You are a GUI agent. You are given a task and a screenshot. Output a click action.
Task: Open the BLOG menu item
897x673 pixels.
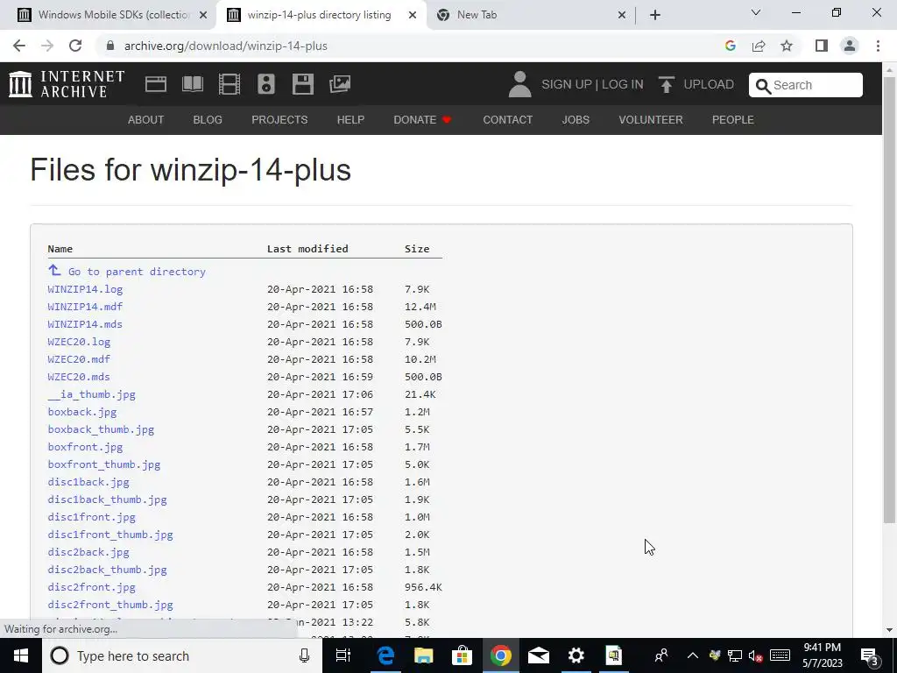click(x=208, y=119)
